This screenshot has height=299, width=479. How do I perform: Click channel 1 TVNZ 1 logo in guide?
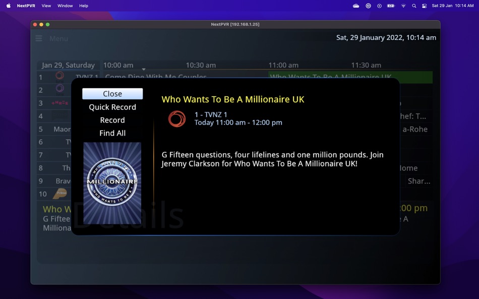pyautogui.click(x=60, y=76)
